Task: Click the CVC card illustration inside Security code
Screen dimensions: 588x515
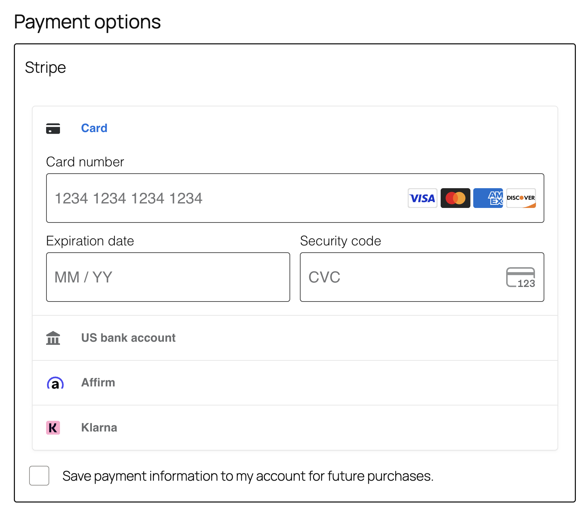Action: [521, 277]
